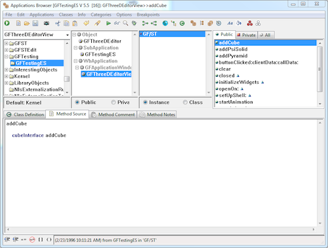Screen dimensions: 328x248
Task: Select the addPsiSolid method
Action: [233, 49]
